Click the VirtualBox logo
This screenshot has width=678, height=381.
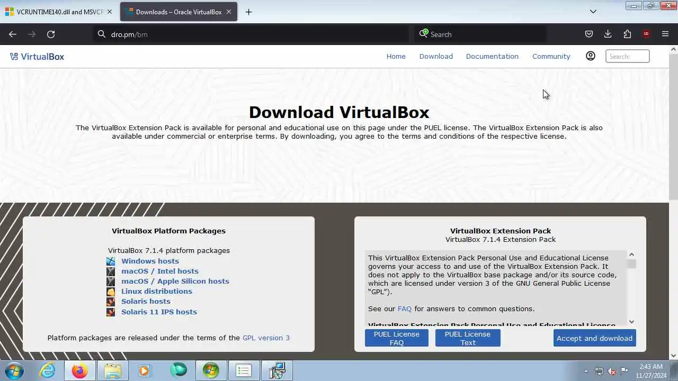coord(37,57)
